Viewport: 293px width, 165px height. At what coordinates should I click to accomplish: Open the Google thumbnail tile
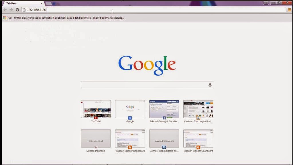[x=130, y=109]
